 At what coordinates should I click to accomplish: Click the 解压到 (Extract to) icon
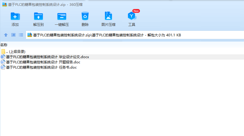[38, 16]
